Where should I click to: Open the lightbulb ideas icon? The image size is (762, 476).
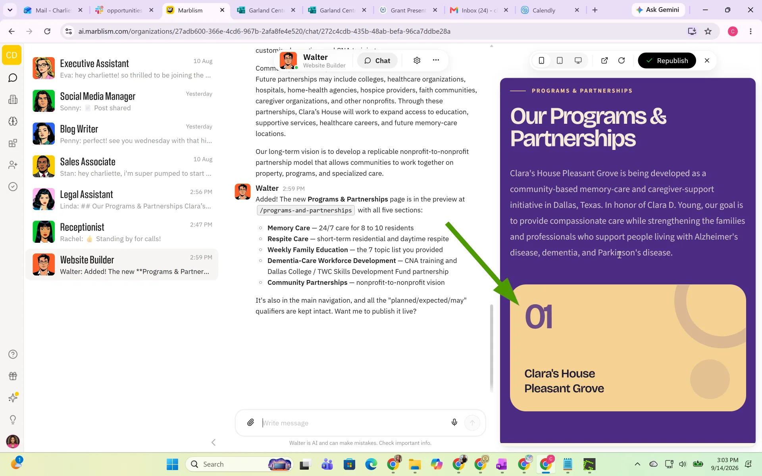pyautogui.click(x=13, y=420)
